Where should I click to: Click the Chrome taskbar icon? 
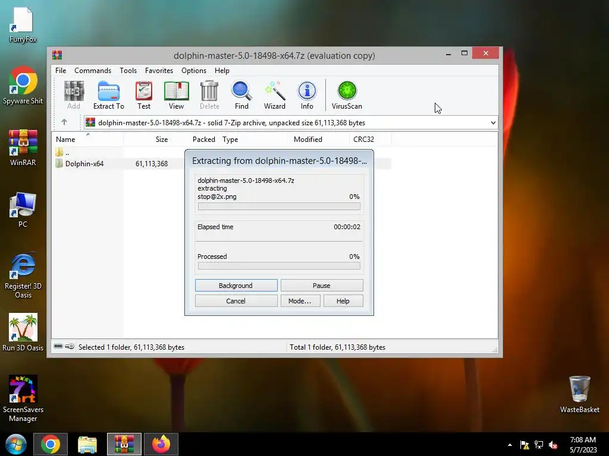click(x=51, y=444)
